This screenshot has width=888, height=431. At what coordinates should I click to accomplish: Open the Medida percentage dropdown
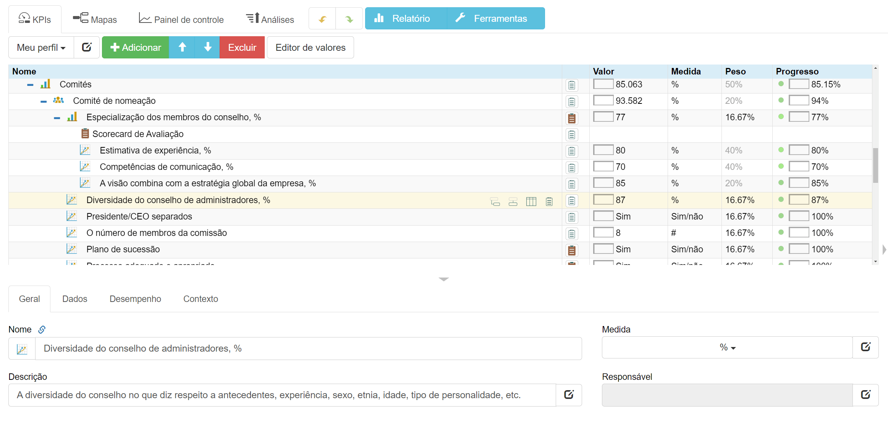pyautogui.click(x=726, y=348)
